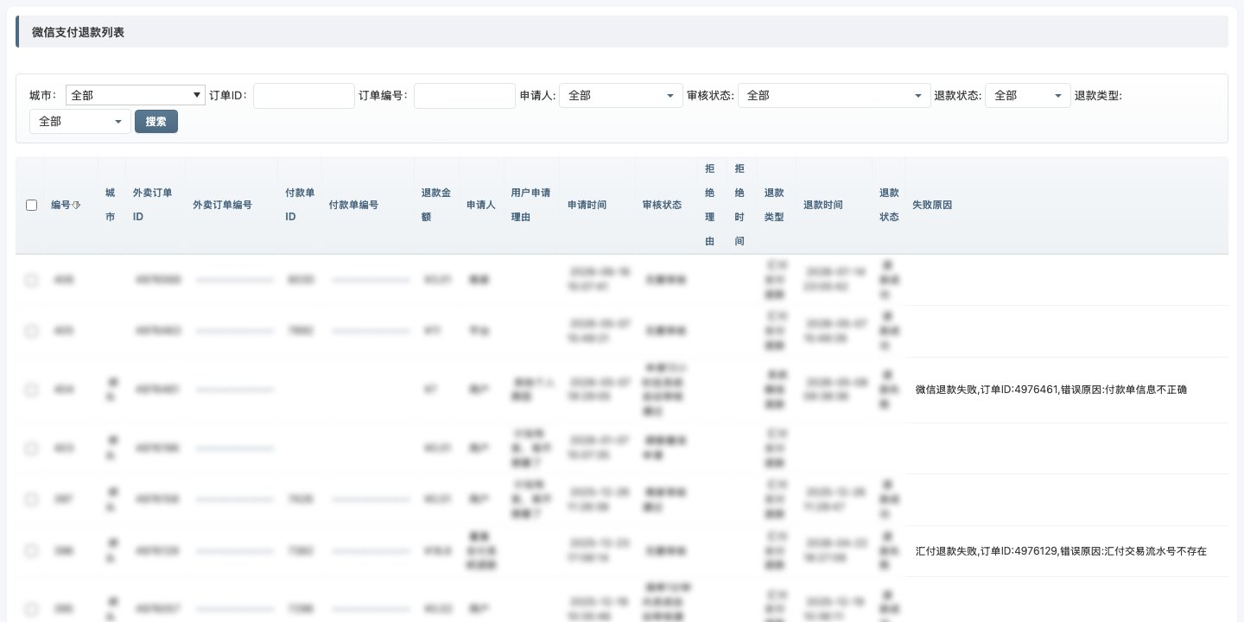Click the 订单编号 input field
The height and width of the screenshot is (622, 1244).
pyautogui.click(x=465, y=95)
